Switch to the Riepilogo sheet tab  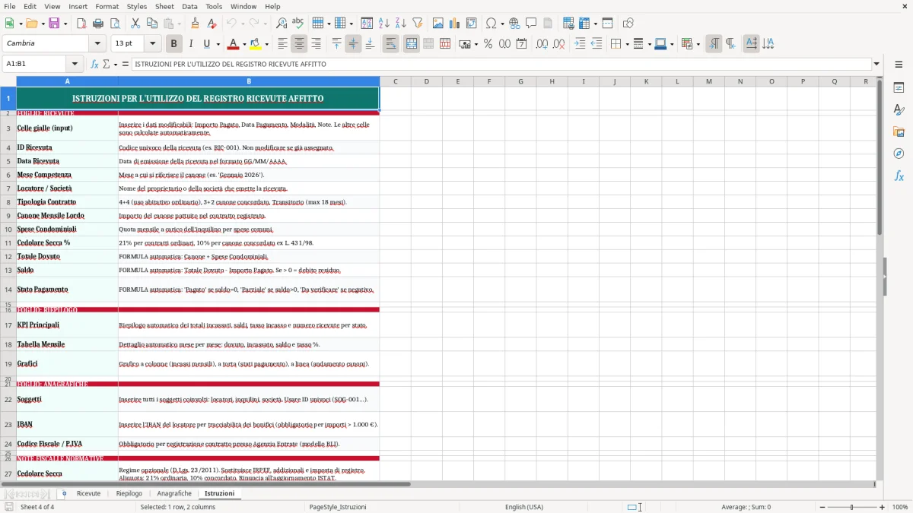[x=129, y=493]
